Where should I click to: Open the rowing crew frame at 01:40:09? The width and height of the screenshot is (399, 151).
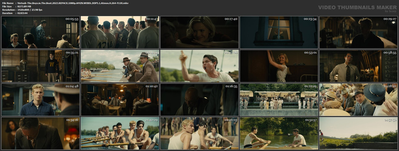click(x=120, y=133)
